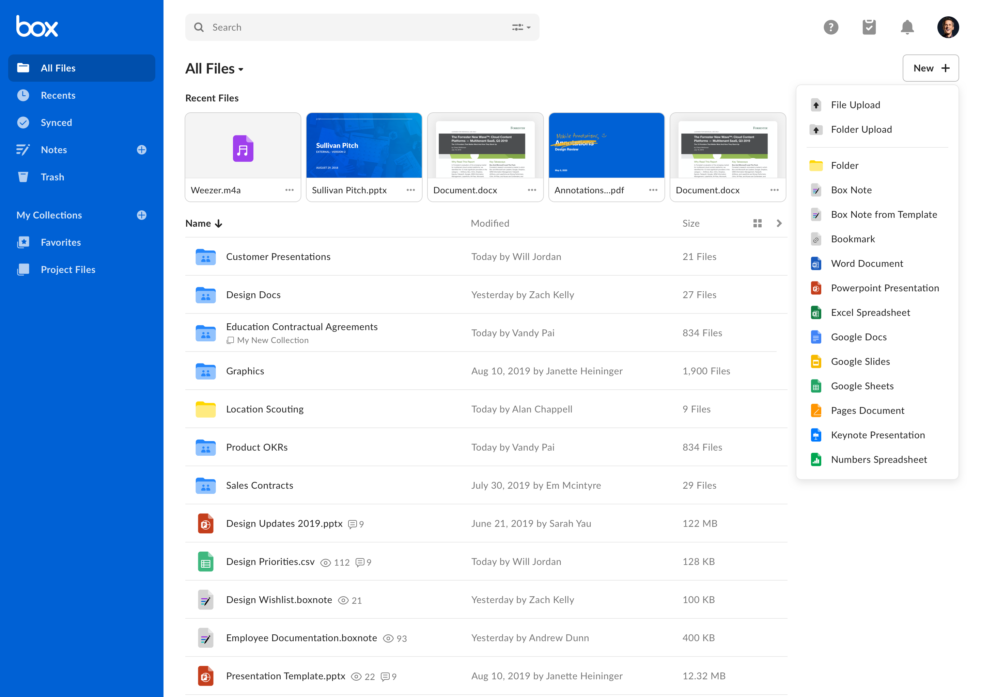Open the Recents section
The width and height of the screenshot is (981, 697).
(x=58, y=95)
